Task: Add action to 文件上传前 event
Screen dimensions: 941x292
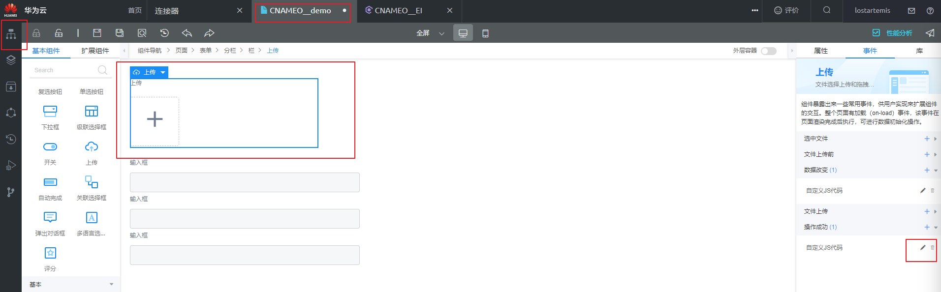Action: tap(927, 154)
